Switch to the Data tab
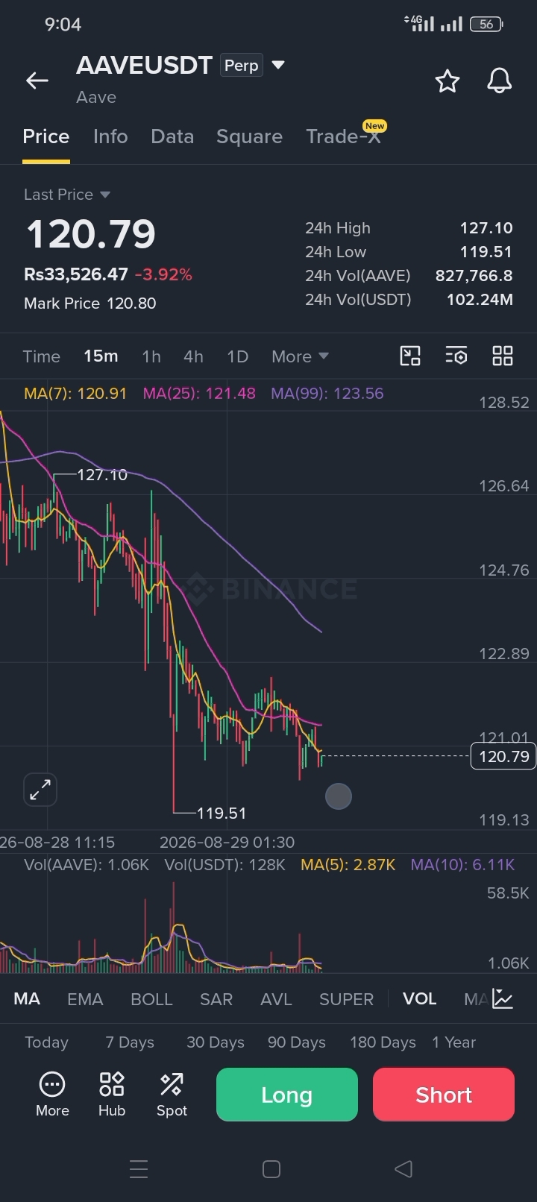Screen dimensions: 537x1202 [x=172, y=136]
